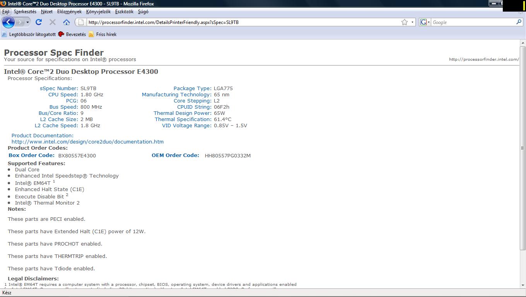This screenshot has height=297, width=526.
Task: Open the Eszközök menu
Action: (125, 12)
